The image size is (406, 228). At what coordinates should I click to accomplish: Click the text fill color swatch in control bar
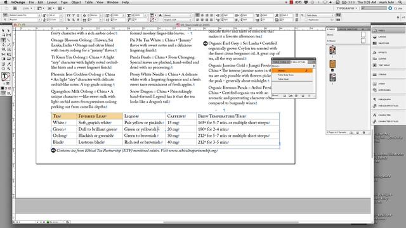click(152, 15)
